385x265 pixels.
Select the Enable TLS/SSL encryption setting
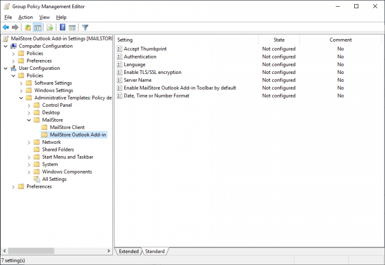(152, 72)
